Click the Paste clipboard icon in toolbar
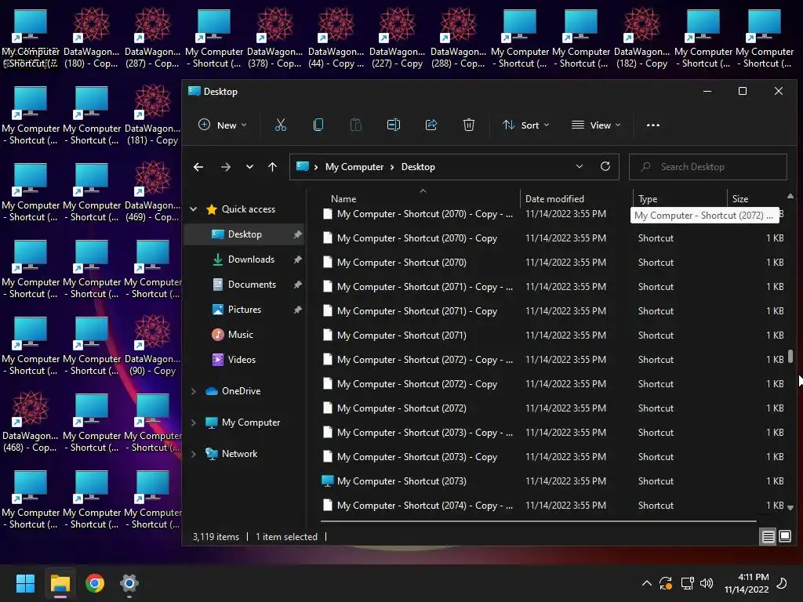Viewport: 803px width, 602px height. pos(355,125)
